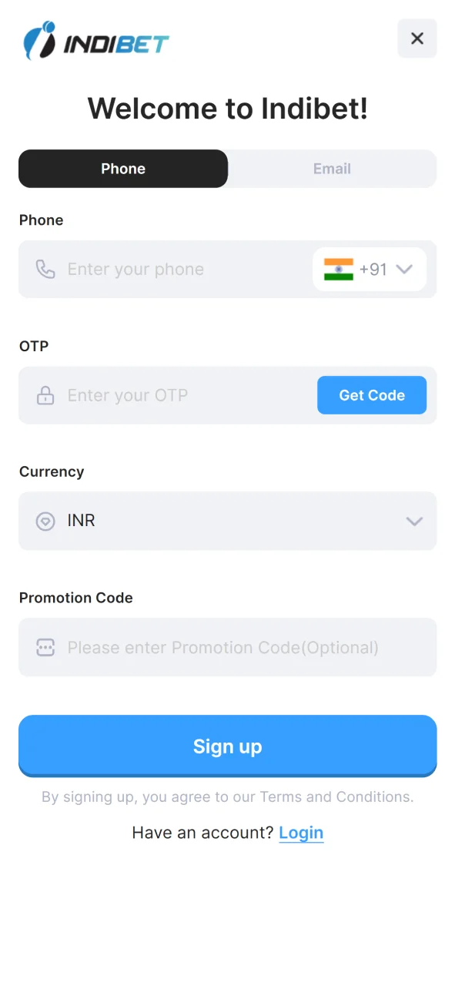This screenshot has height=986, width=455.
Task: Select the Phone tab
Action: [x=123, y=169]
